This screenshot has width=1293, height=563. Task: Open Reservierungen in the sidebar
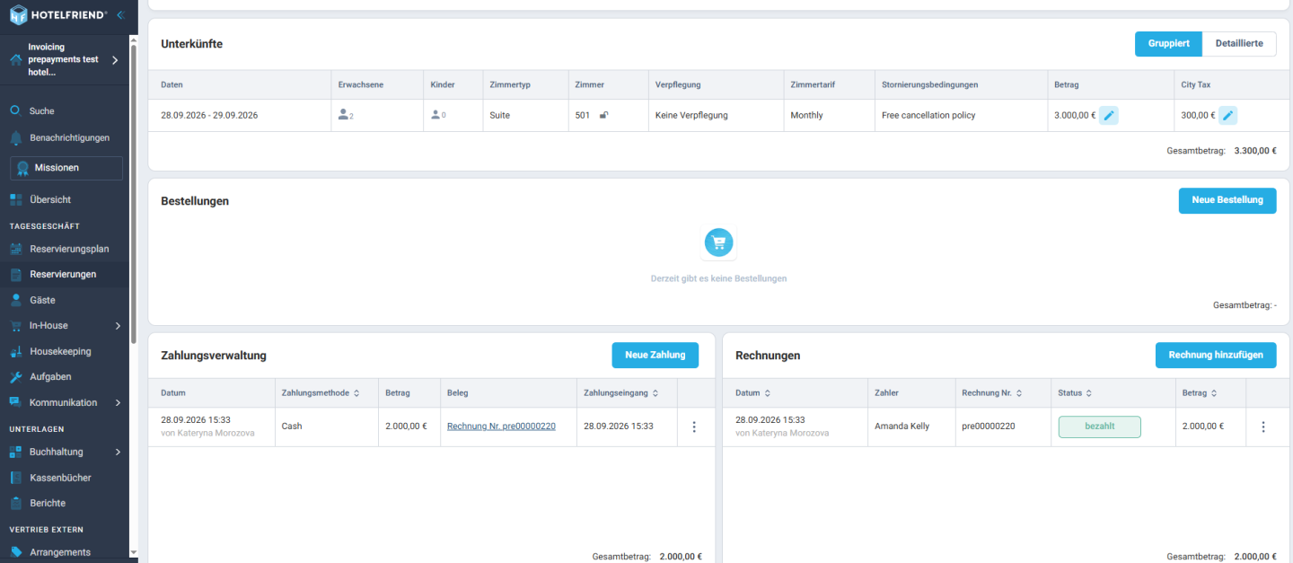(65, 274)
